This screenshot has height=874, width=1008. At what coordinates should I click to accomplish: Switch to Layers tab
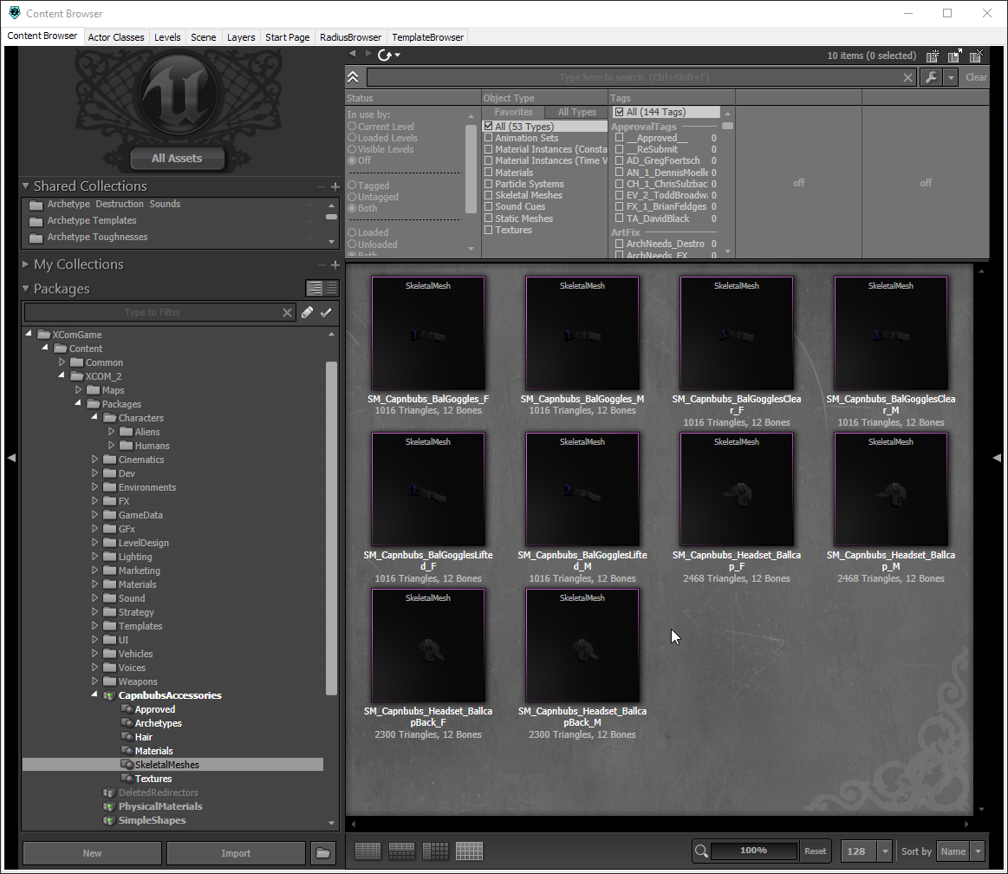click(x=241, y=37)
